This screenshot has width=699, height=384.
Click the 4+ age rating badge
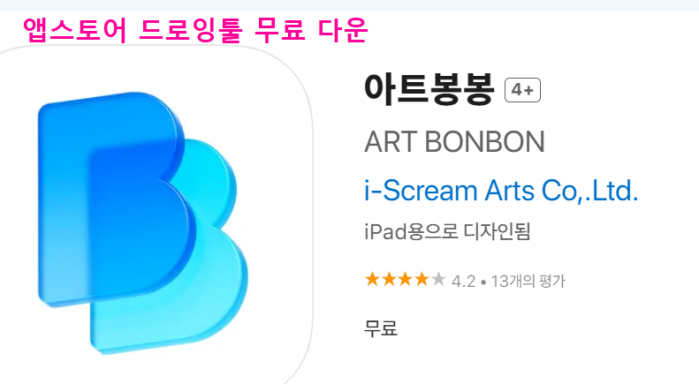(522, 90)
